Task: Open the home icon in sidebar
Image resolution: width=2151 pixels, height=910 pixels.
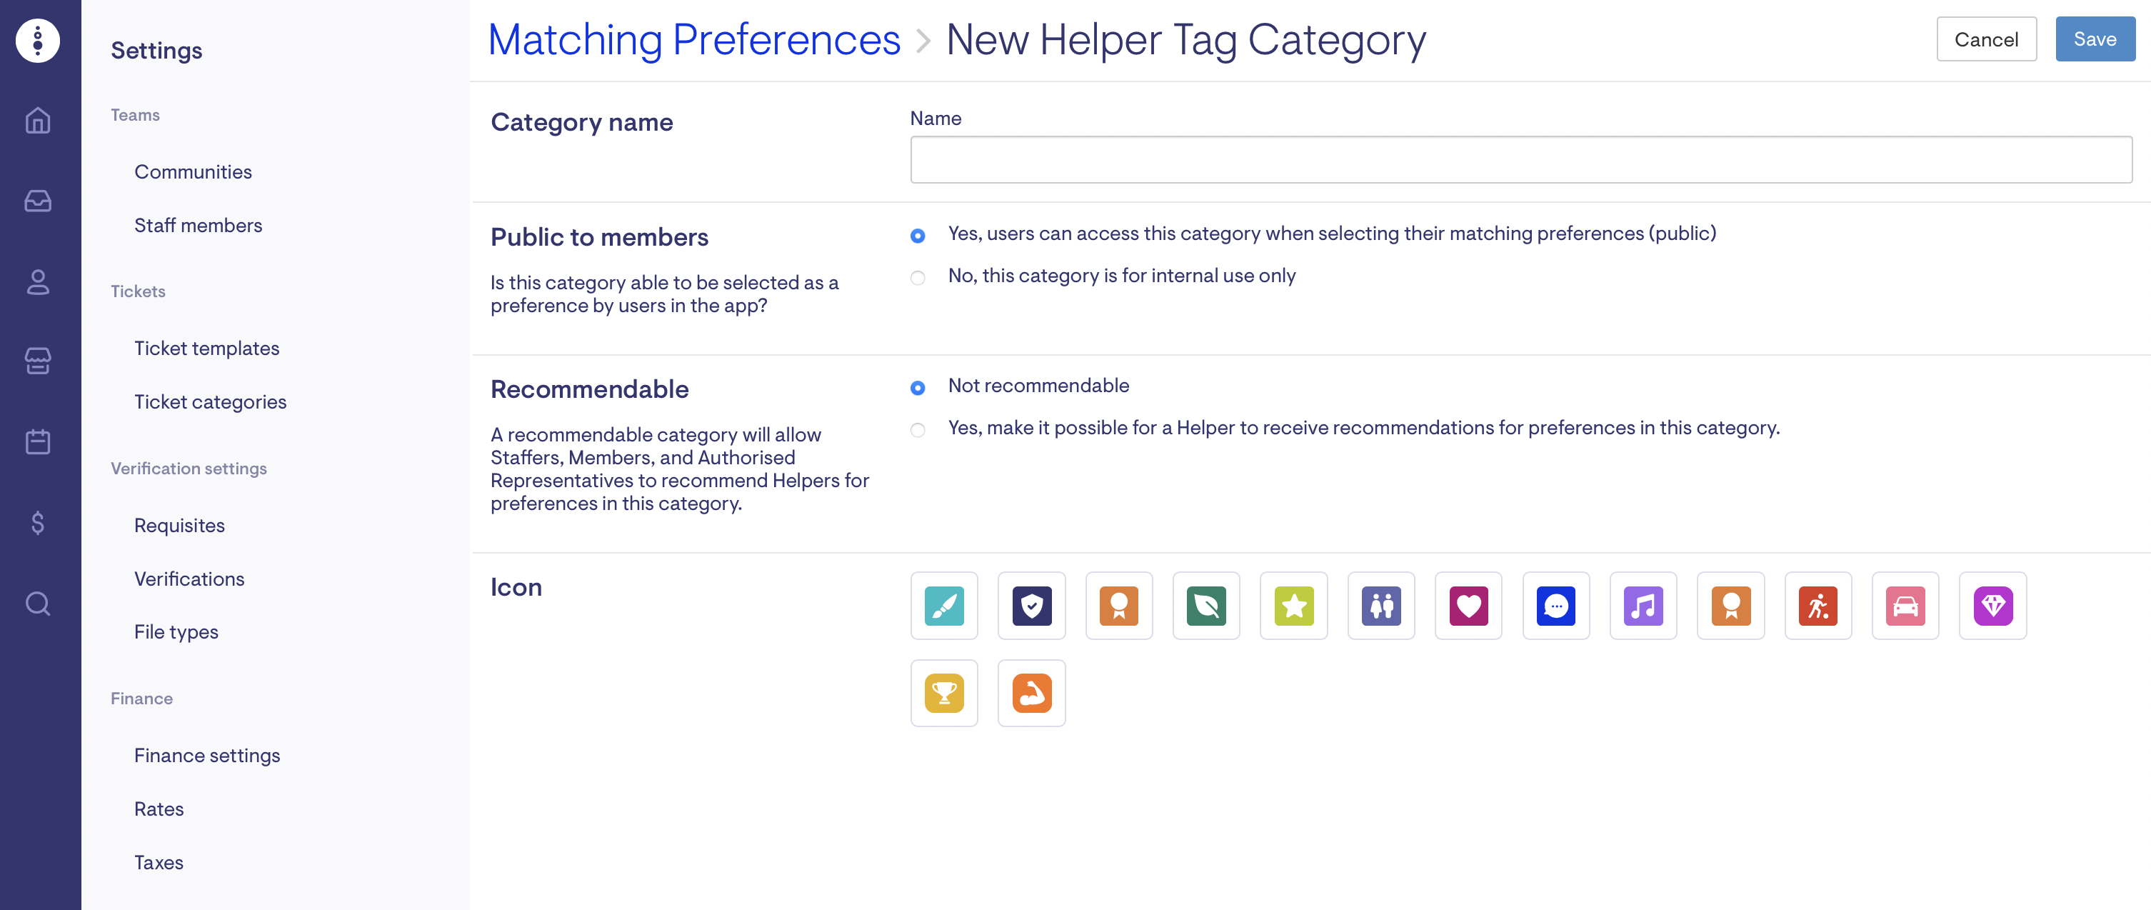Action: (38, 120)
